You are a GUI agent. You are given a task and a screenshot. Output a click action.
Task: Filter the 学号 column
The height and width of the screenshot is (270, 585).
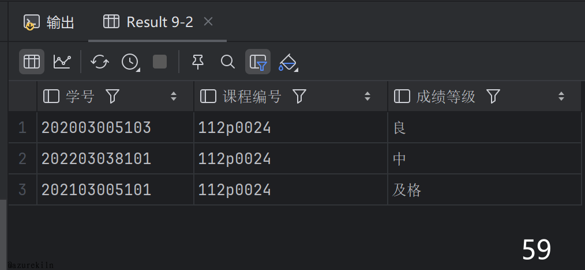pos(112,97)
